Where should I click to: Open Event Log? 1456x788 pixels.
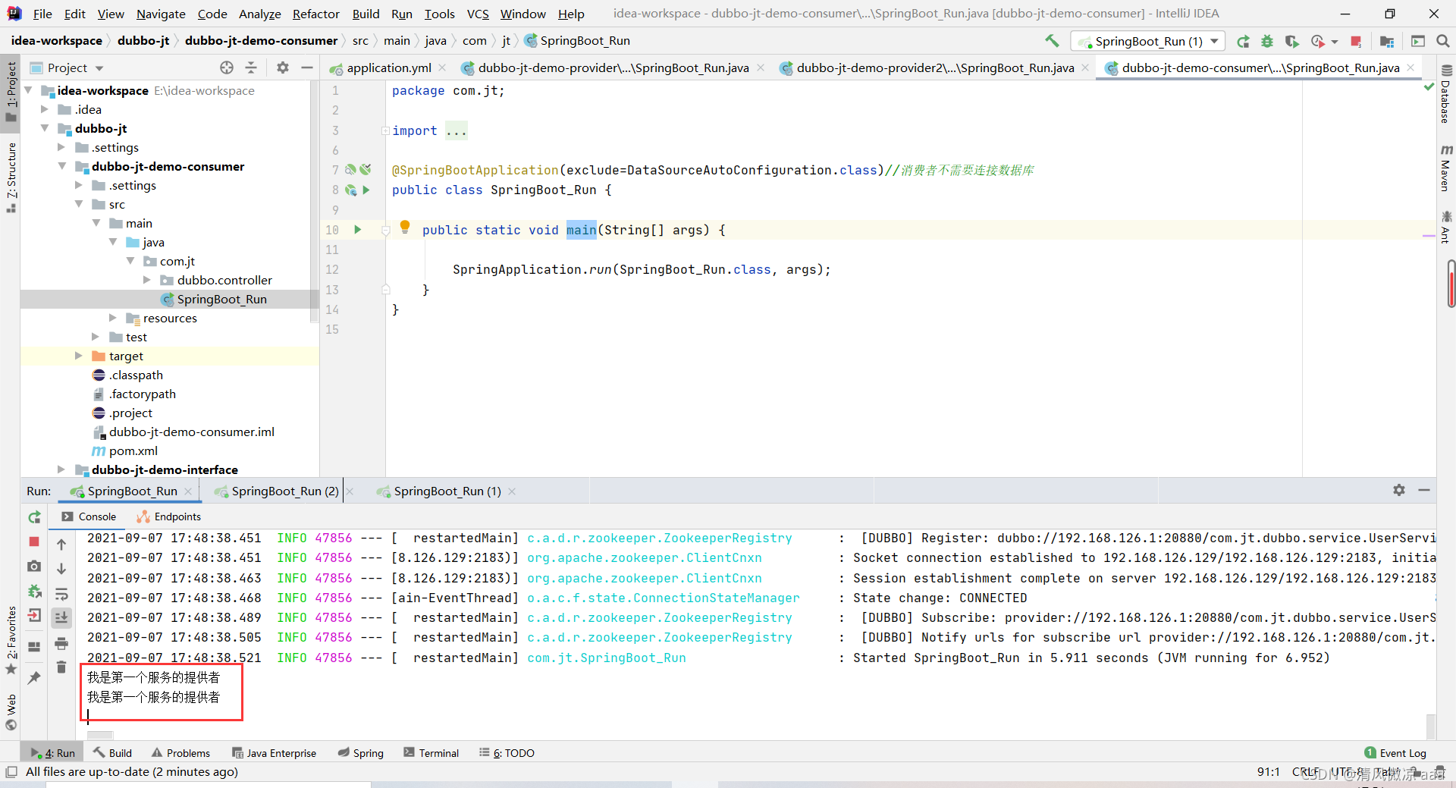(1395, 753)
